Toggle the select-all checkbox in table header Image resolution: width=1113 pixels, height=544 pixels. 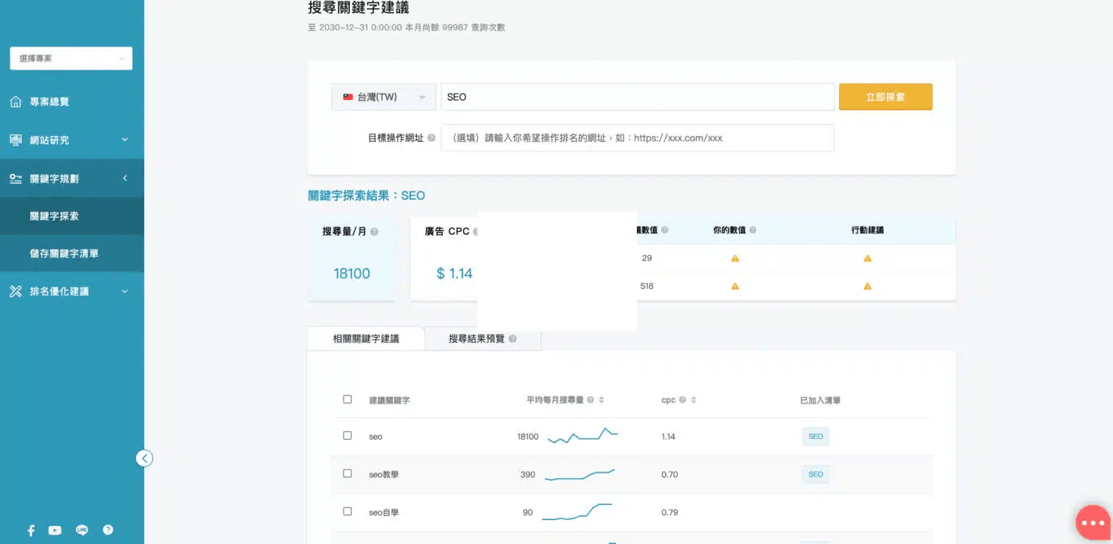[347, 399]
